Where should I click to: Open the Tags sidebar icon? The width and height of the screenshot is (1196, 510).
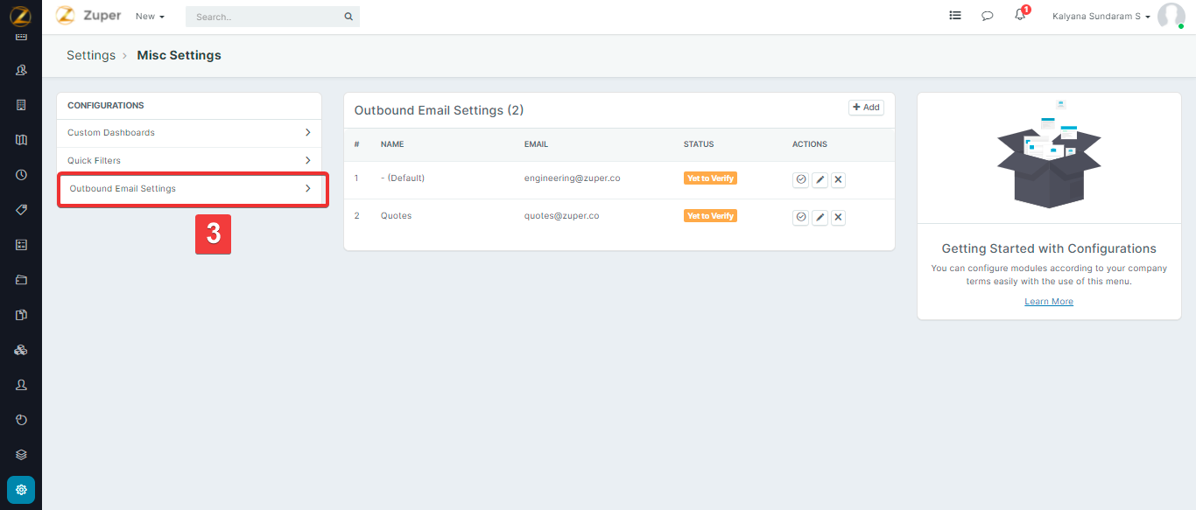(x=20, y=209)
